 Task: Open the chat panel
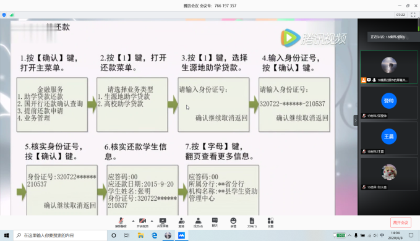215,222
